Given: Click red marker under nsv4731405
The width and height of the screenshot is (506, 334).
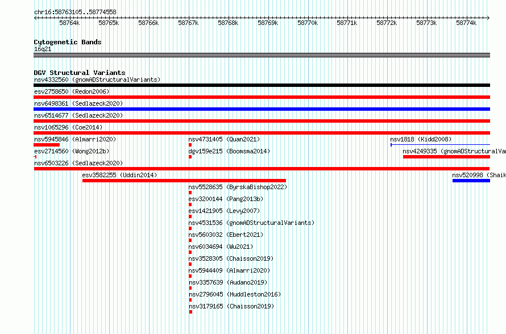Looking at the screenshot, I should tap(190, 145).
